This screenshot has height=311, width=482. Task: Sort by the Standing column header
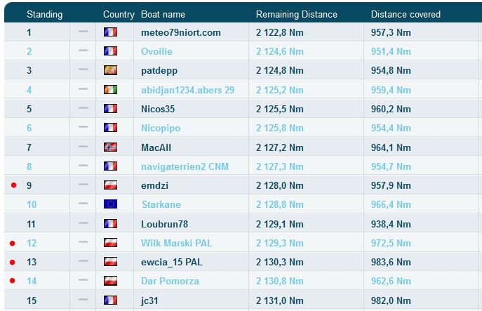(x=44, y=14)
